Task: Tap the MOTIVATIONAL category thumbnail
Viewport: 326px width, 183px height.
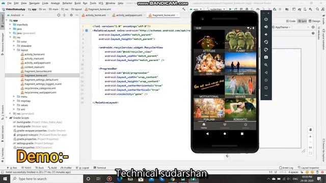Action: (209, 86)
